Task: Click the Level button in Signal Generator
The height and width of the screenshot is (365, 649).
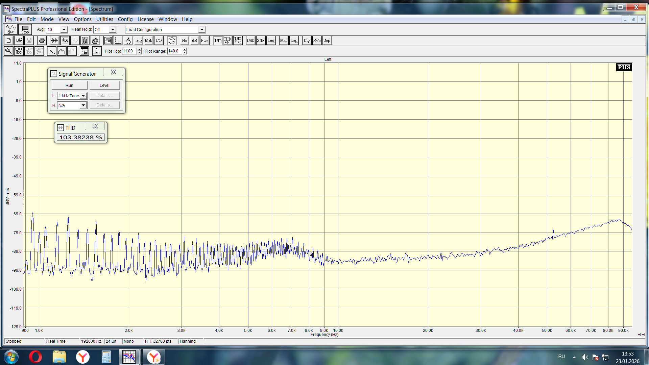Action: coord(104,86)
